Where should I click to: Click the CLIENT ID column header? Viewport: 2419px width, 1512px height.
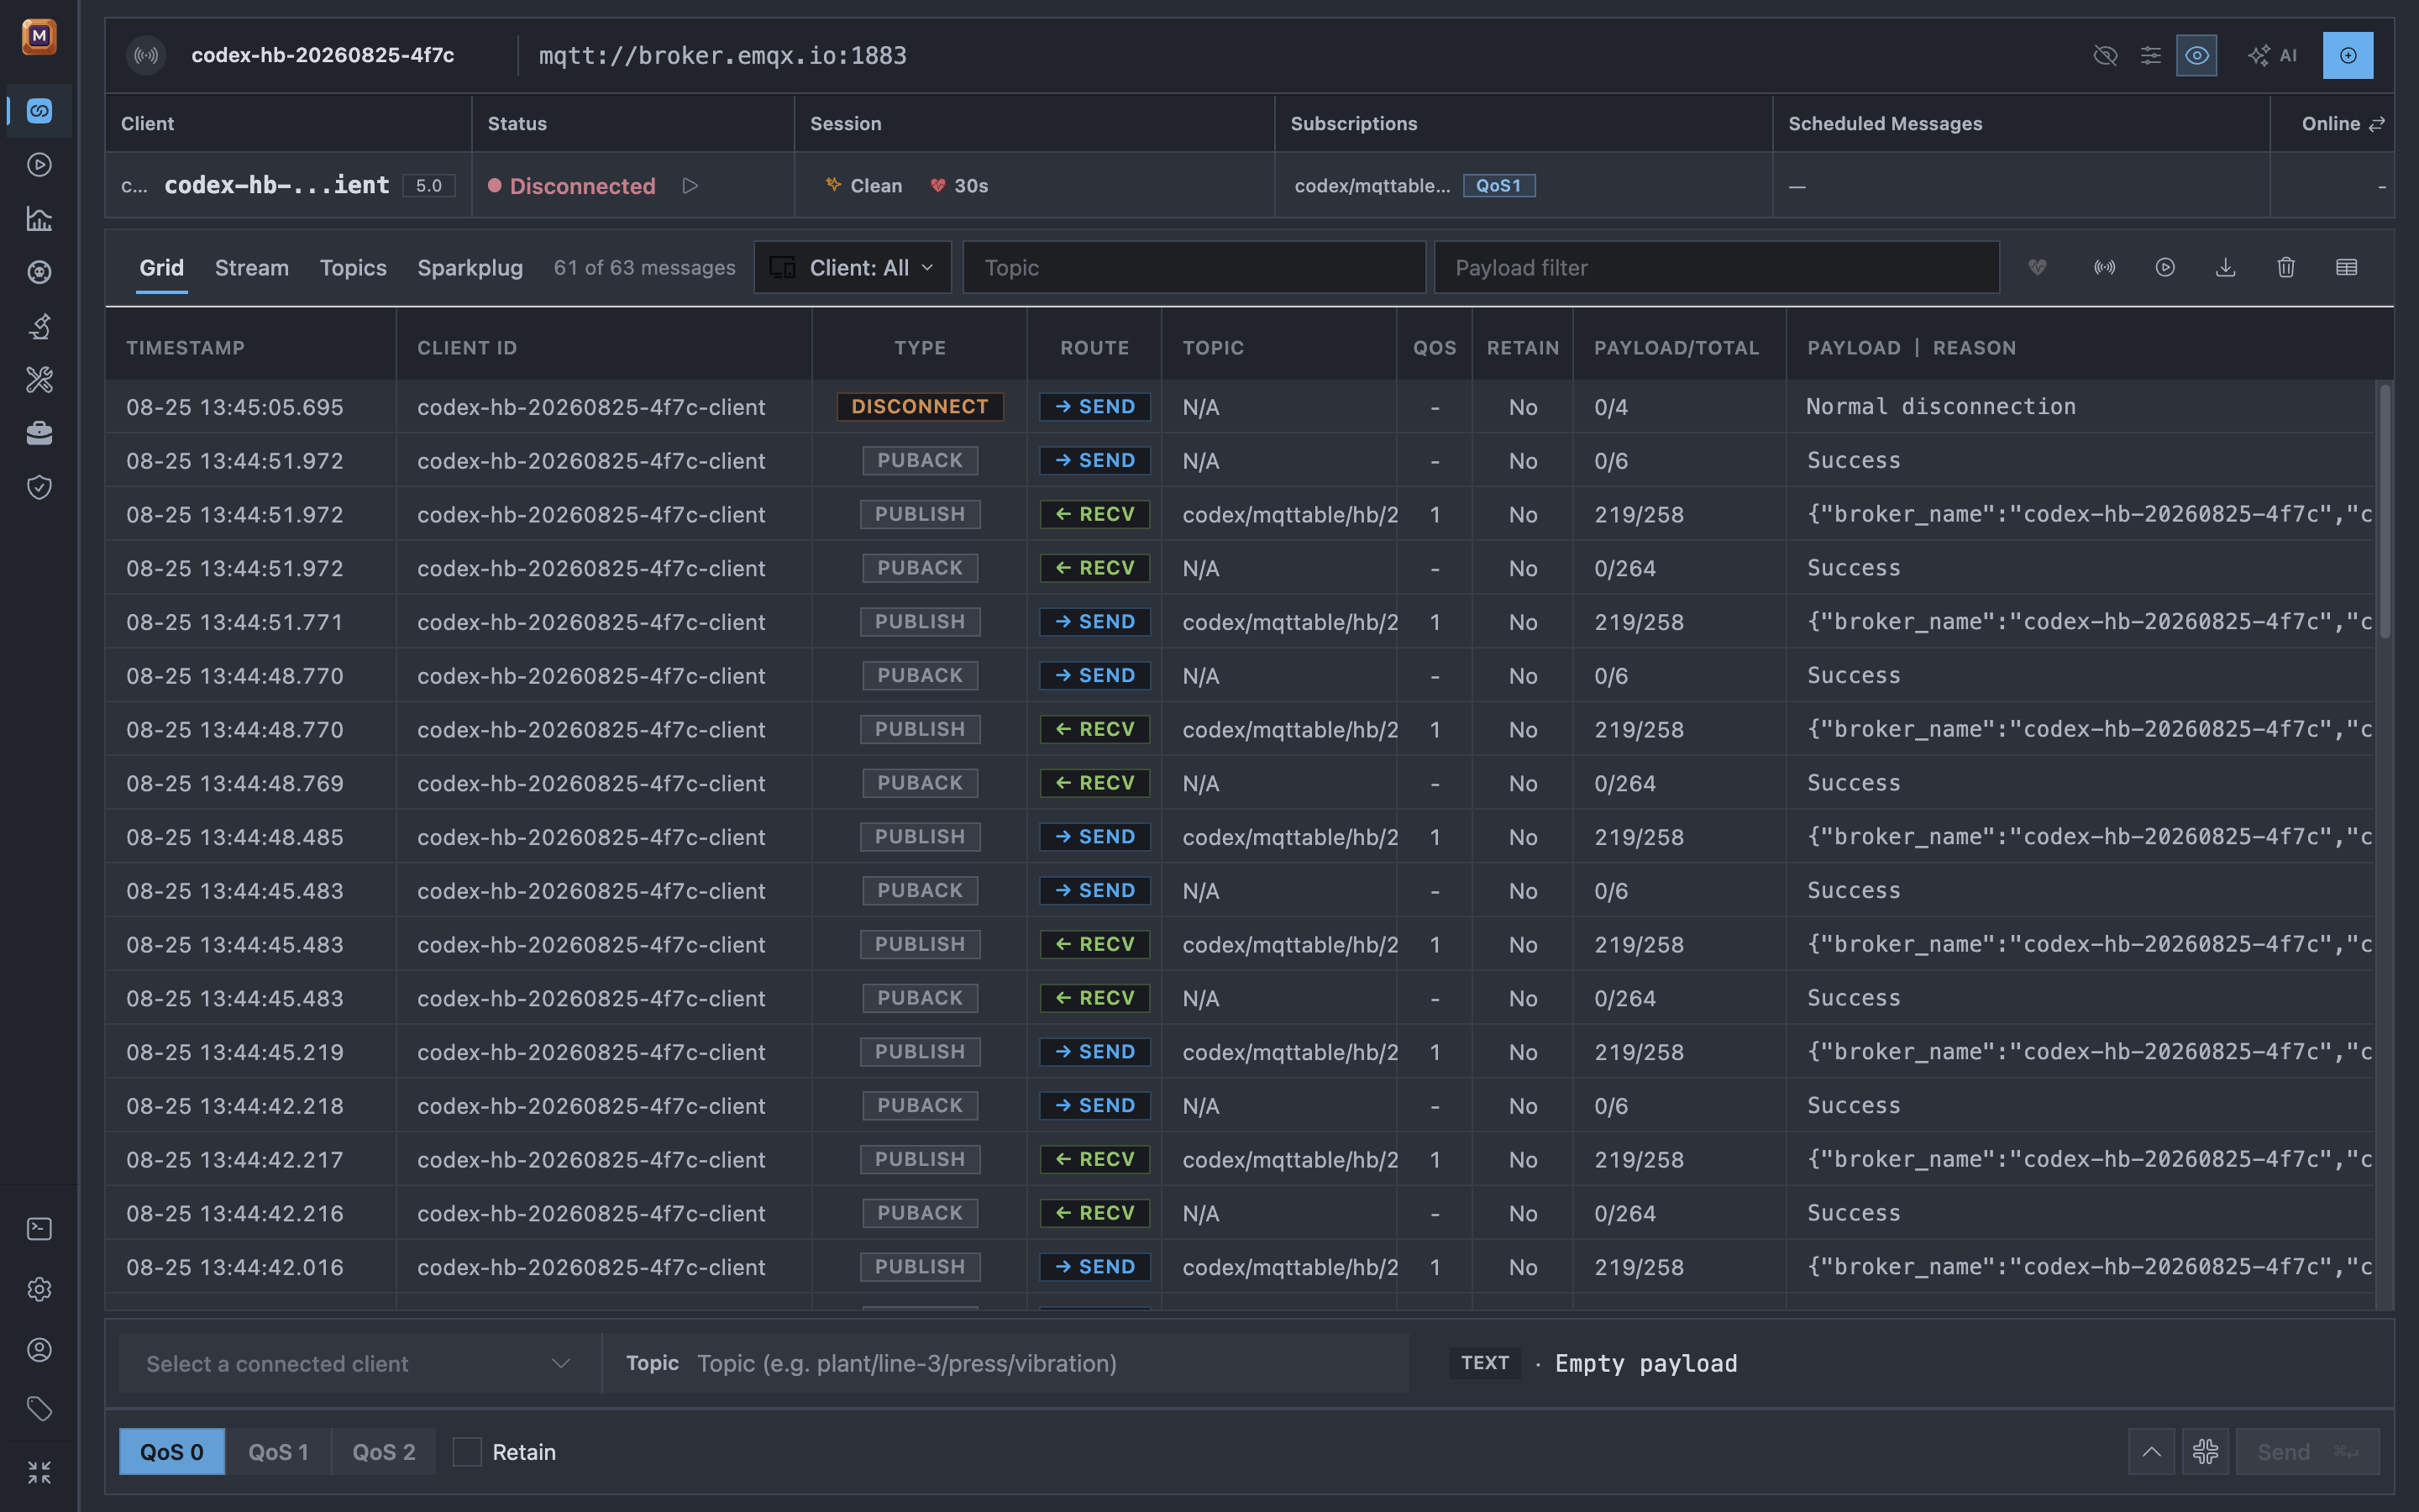pyautogui.click(x=467, y=348)
